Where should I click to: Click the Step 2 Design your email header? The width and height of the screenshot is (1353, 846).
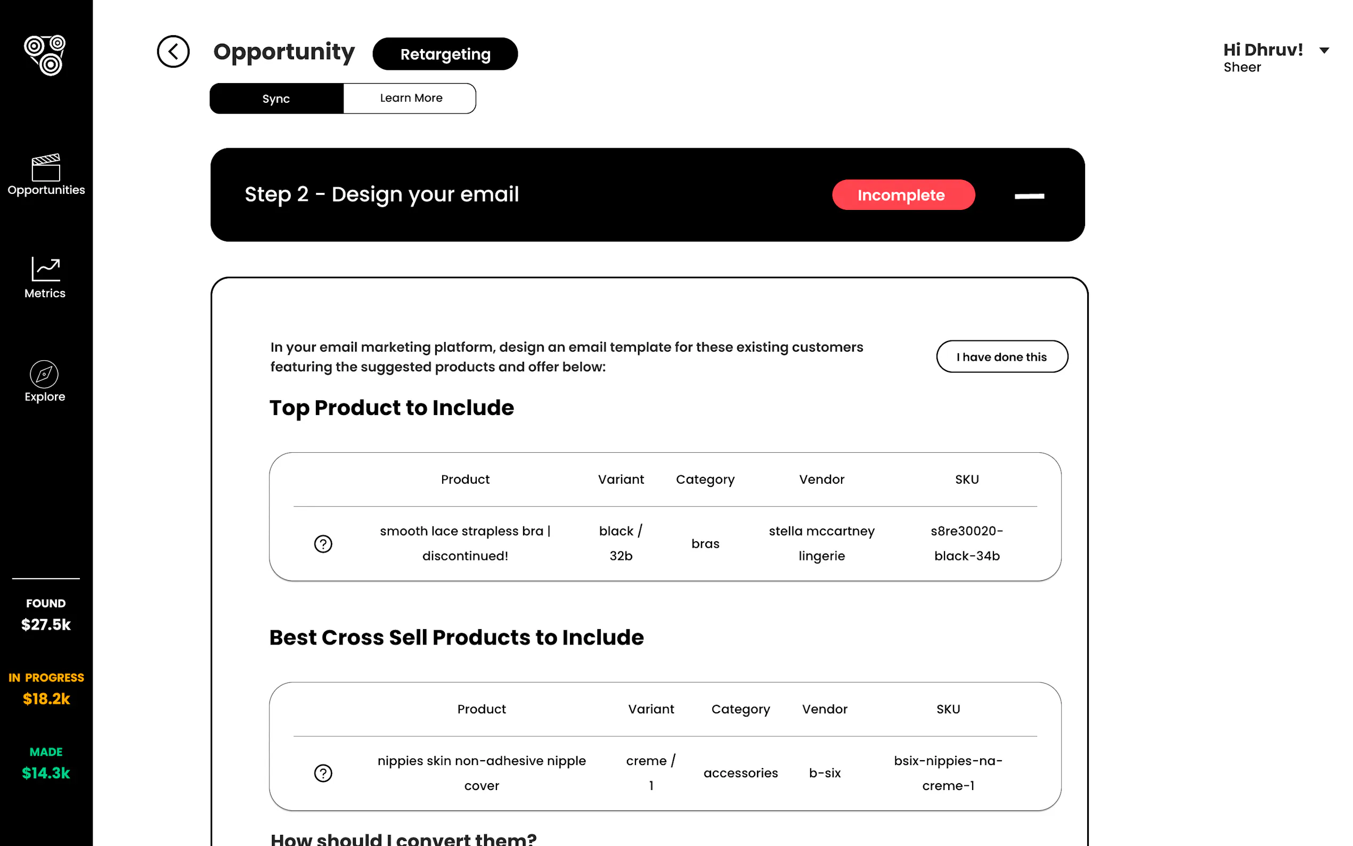(381, 194)
